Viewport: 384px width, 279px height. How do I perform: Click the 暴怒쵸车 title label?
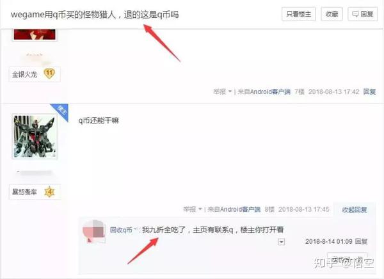pos(24,192)
